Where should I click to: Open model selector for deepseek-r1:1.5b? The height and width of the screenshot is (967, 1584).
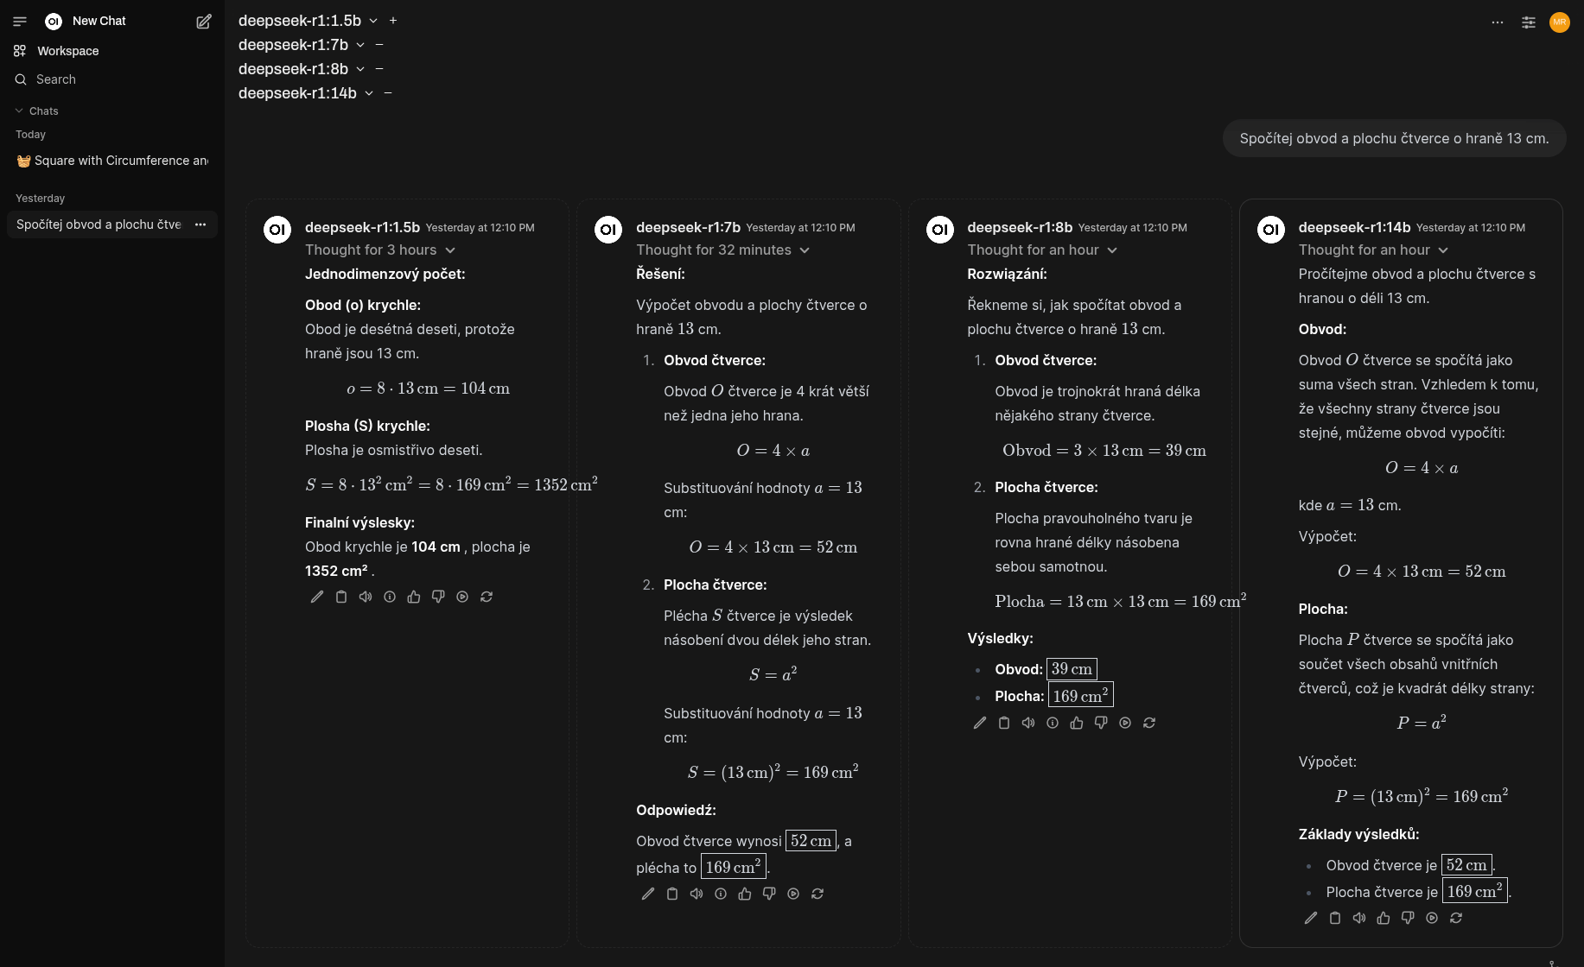click(309, 21)
